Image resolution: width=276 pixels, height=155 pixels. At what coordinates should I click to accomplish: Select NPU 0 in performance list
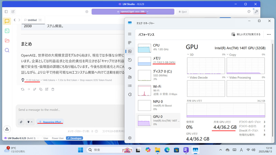[x=158, y=105]
